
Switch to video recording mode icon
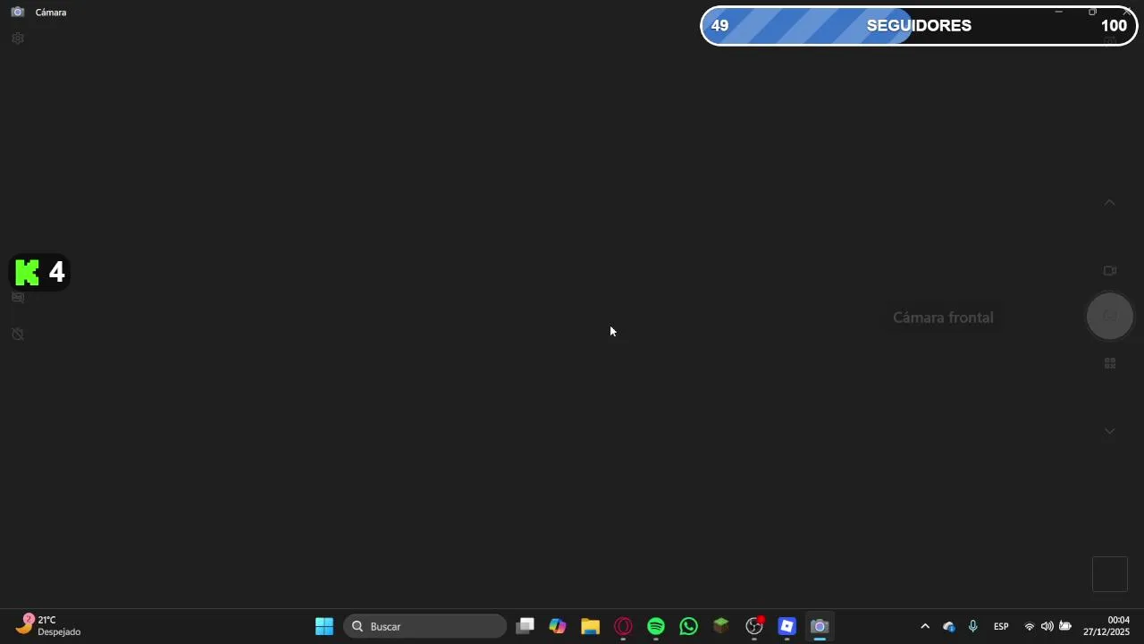(1110, 270)
